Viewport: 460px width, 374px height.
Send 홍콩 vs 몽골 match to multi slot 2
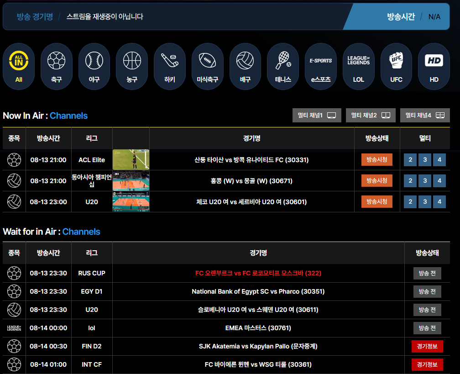click(x=410, y=181)
